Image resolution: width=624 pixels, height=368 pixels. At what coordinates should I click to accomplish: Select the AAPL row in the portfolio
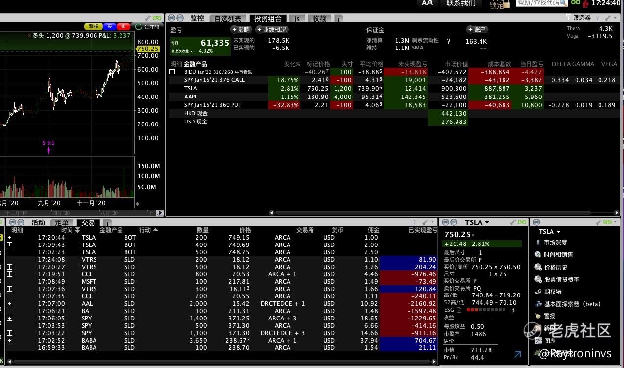[394, 97]
